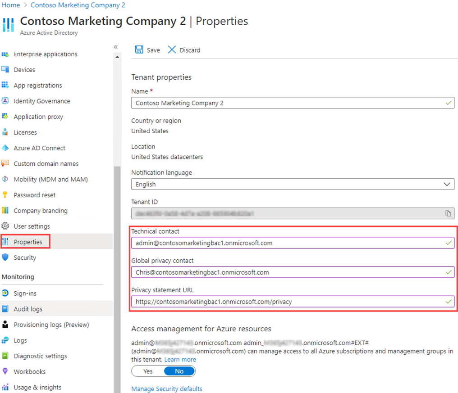
Task: Open Azure AD Connect menu item
Action: [39, 148]
